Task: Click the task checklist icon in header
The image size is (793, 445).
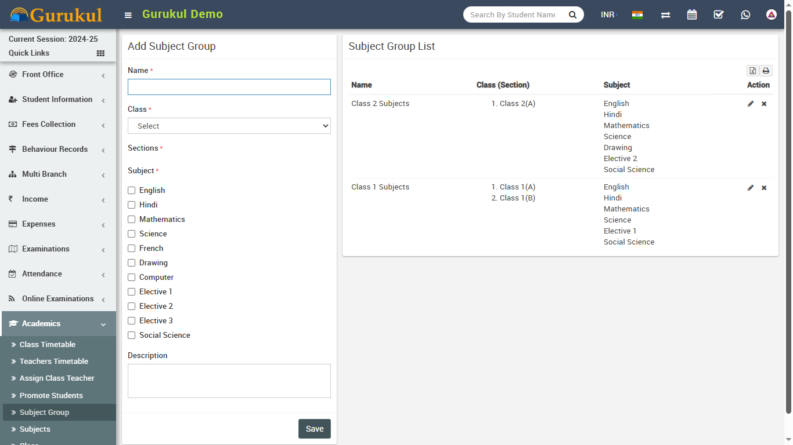Action: 719,15
